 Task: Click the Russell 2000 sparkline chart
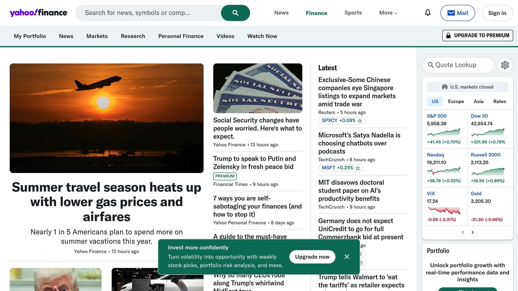pyautogui.click(x=488, y=171)
